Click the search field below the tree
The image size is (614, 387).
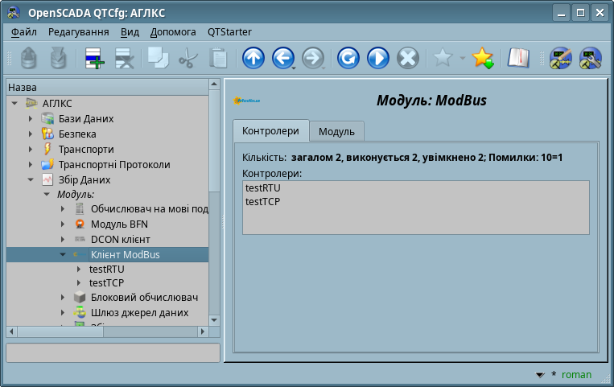click(113, 352)
